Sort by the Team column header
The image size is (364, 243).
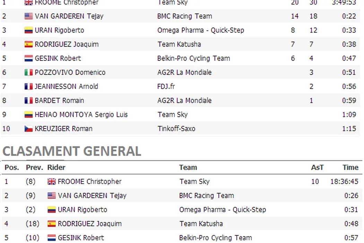pos(188,168)
